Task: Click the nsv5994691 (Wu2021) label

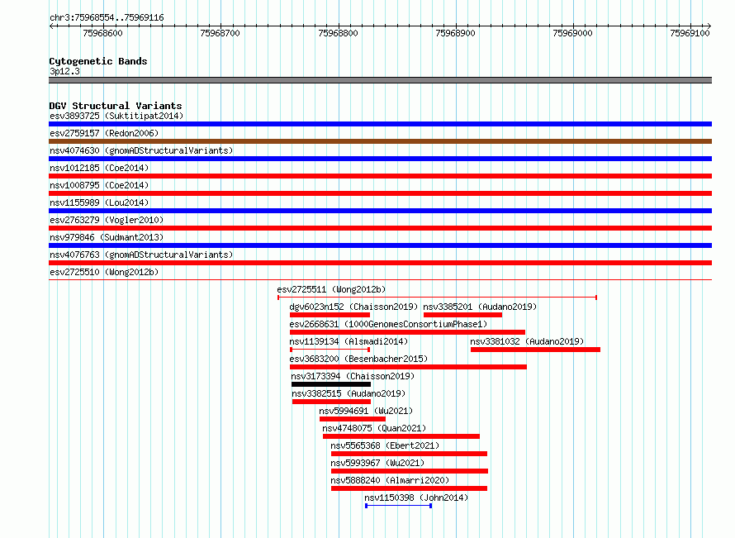Action: pyautogui.click(x=366, y=411)
